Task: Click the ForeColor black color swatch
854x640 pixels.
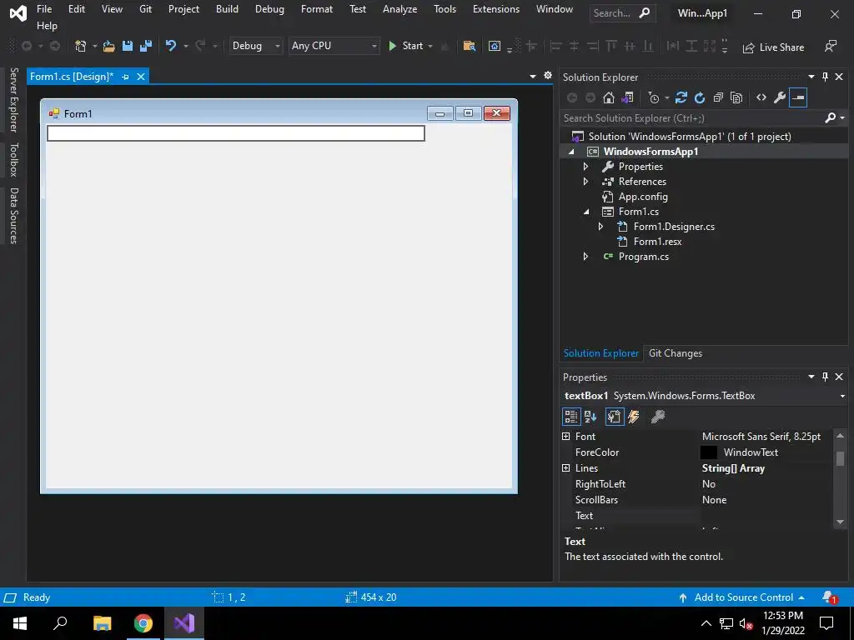Action: (708, 452)
